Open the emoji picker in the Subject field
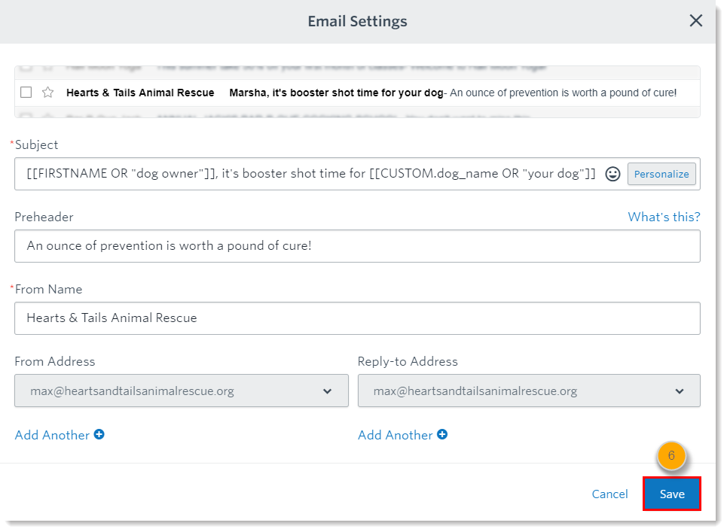This screenshot has height=532, width=727. [612, 174]
